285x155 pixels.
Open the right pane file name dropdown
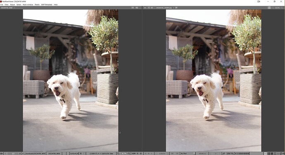point(173,8)
